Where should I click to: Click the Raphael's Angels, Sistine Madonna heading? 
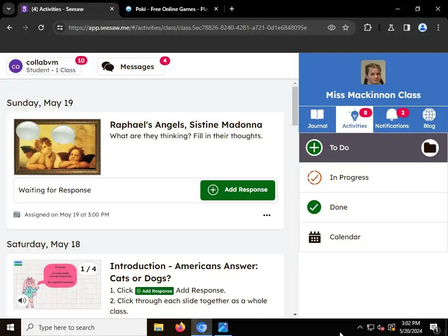pos(186,125)
